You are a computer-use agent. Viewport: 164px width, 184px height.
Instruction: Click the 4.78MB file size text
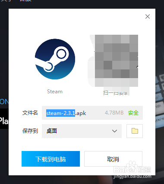coord(114,113)
